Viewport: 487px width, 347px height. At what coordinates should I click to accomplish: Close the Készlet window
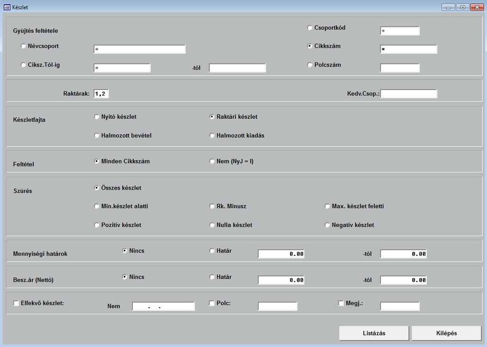point(477,7)
